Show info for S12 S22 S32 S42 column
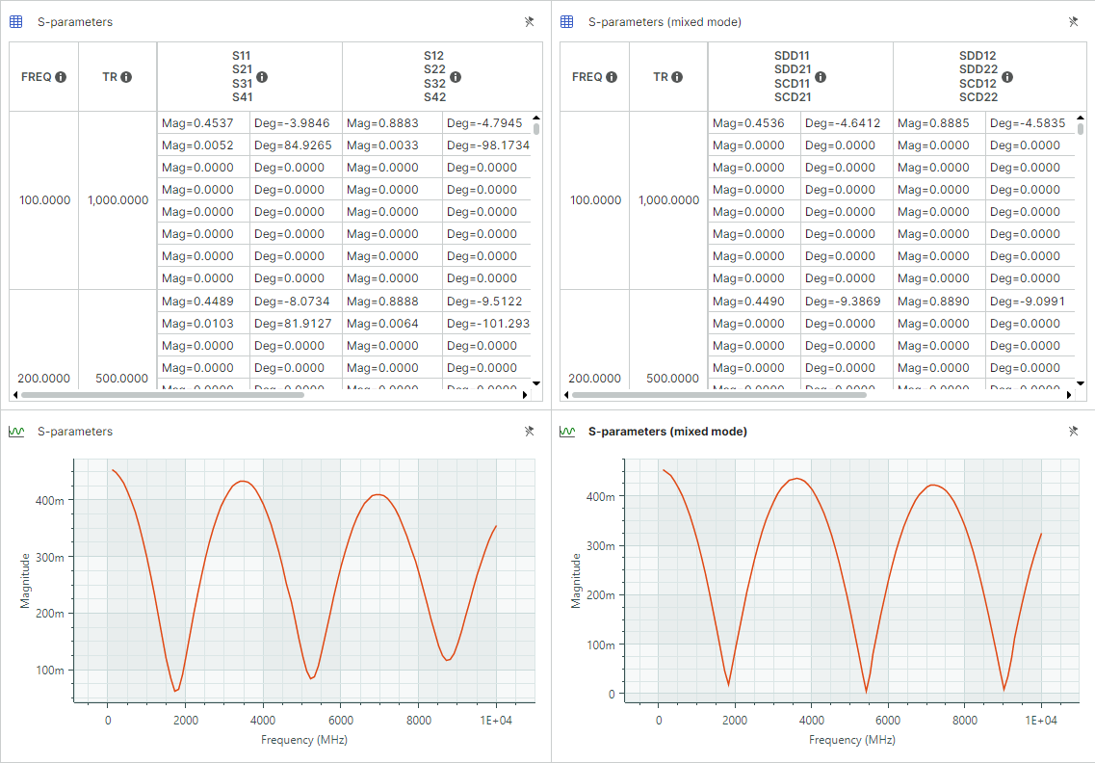 coord(456,77)
